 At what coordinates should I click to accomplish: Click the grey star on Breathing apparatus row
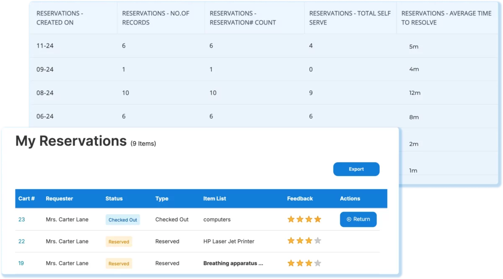[318, 263]
